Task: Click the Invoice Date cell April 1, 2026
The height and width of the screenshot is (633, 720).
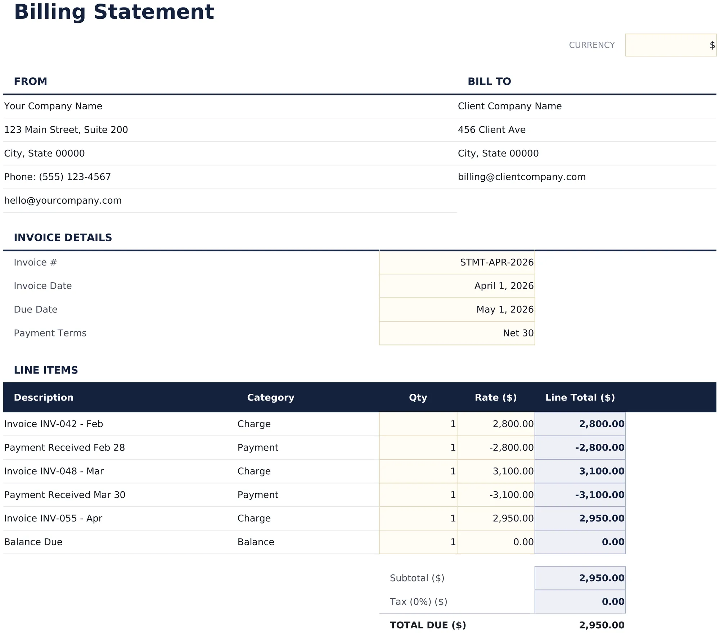Action: (x=457, y=286)
